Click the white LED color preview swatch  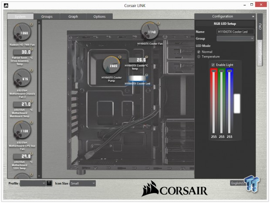[x=237, y=103]
